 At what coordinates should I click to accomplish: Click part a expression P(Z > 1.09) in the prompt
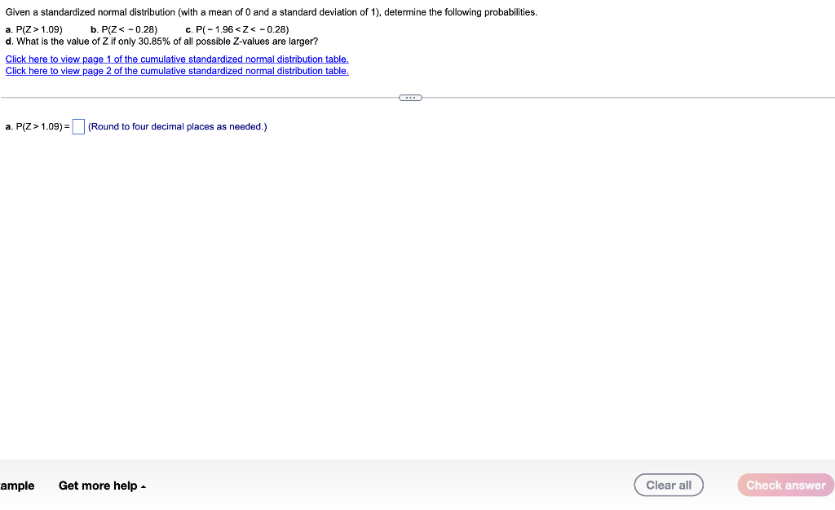pyautogui.click(x=39, y=30)
